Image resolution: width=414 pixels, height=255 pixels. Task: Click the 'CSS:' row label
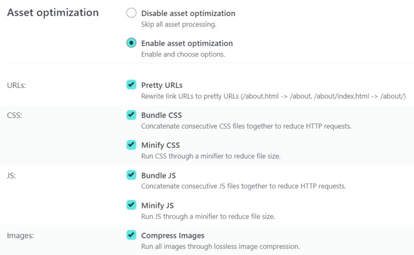click(x=15, y=115)
